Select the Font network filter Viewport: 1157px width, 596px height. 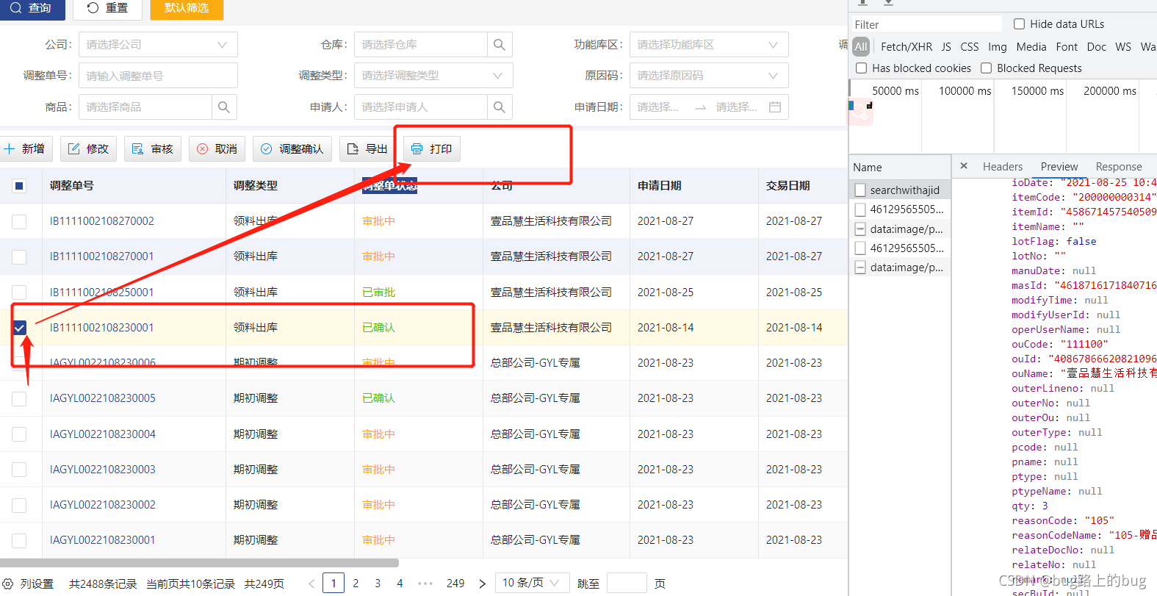coord(1067,46)
